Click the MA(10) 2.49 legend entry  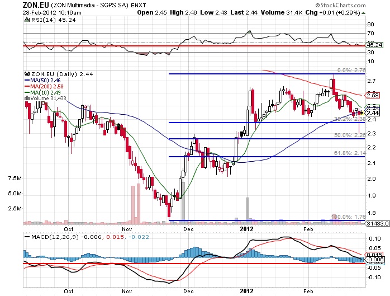[x=42, y=92]
